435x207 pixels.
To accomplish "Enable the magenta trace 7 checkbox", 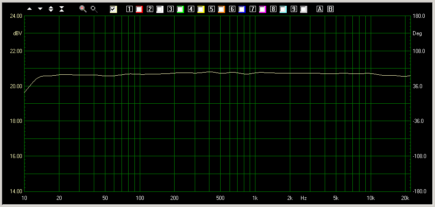I will 263,9.
